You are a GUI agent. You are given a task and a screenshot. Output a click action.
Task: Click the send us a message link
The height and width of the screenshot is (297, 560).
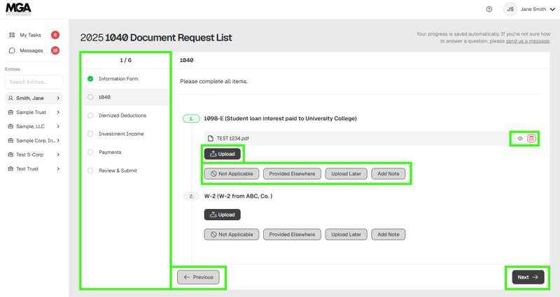coord(528,41)
